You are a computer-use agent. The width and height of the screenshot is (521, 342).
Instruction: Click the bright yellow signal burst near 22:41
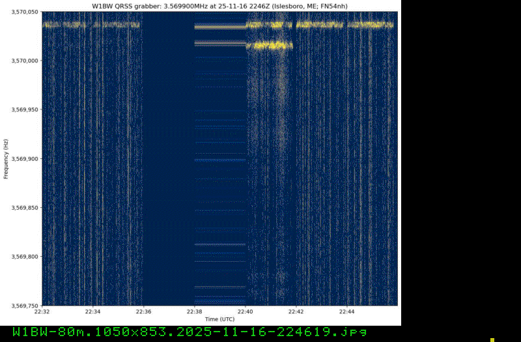[x=272, y=46]
